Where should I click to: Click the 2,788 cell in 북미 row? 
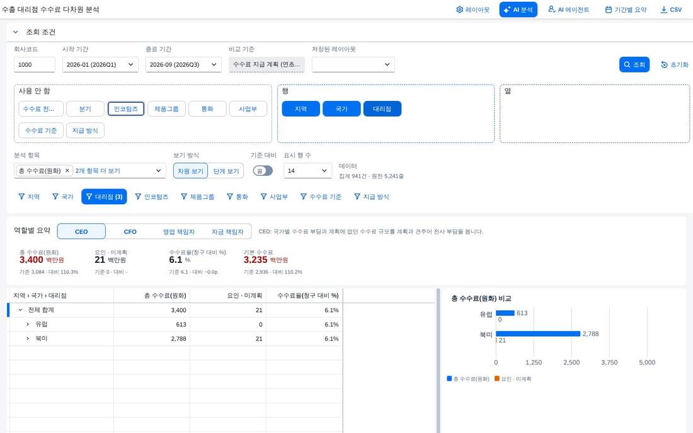(x=152, y=338)
